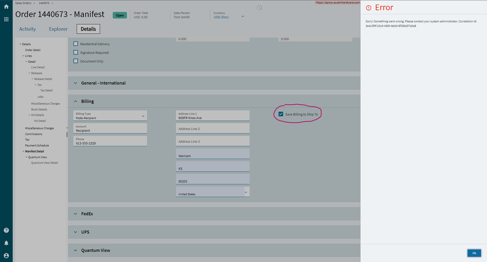The height and width of the screenshot is (262, 487).
Task: Uncheck Save Billing to Ship To
Action: click(281, 114)
